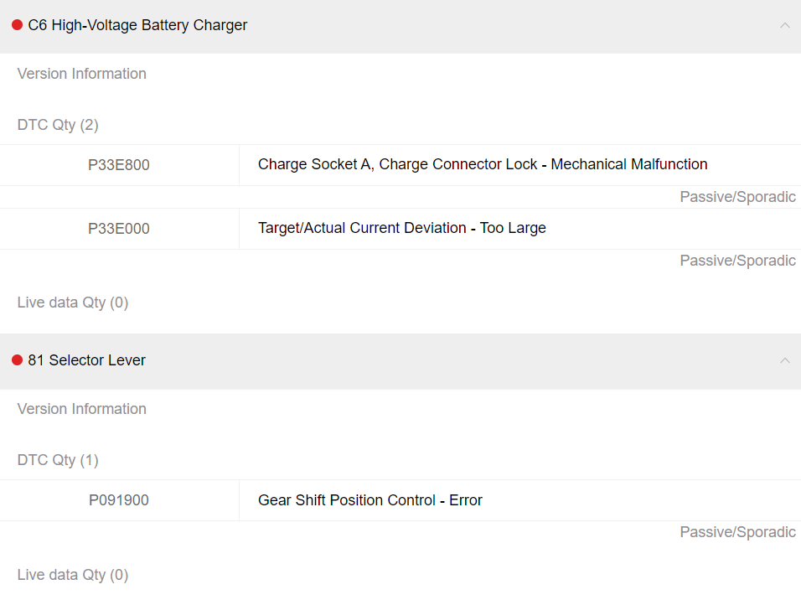Select fault code P33E800

pos(118,165)
